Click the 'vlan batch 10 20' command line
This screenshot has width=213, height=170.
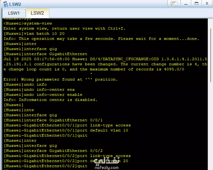pyautogui.click(x=34, y=34)
